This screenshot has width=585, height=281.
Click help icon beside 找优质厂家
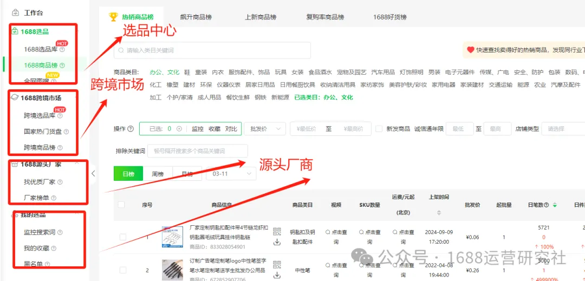[60, 182]
